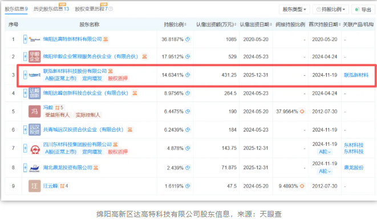Click 实际控制人 tag under 冯毅

(88, 115)
